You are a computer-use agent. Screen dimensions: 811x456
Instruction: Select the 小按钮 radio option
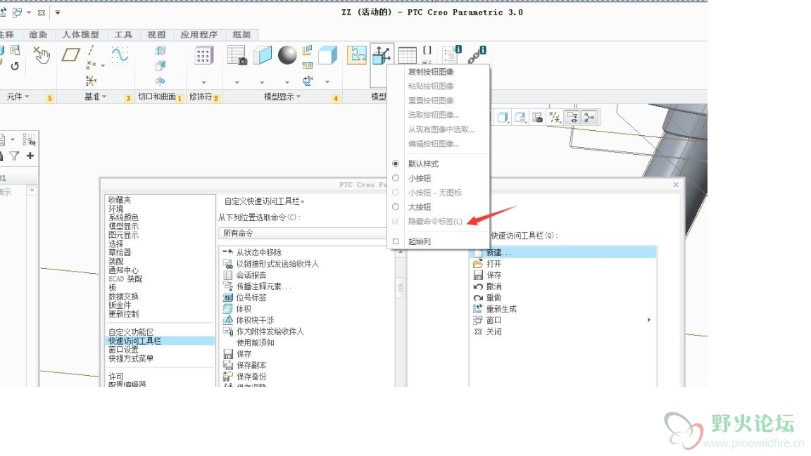click(396, 178)
